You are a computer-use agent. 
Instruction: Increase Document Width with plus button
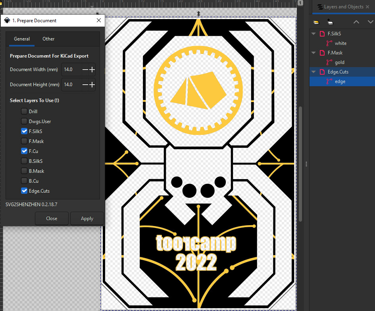tap(92, 70)
